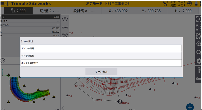Click the left chevron at map bottom
This screenshot has width=202, height=110.
[x=63, y=108]
